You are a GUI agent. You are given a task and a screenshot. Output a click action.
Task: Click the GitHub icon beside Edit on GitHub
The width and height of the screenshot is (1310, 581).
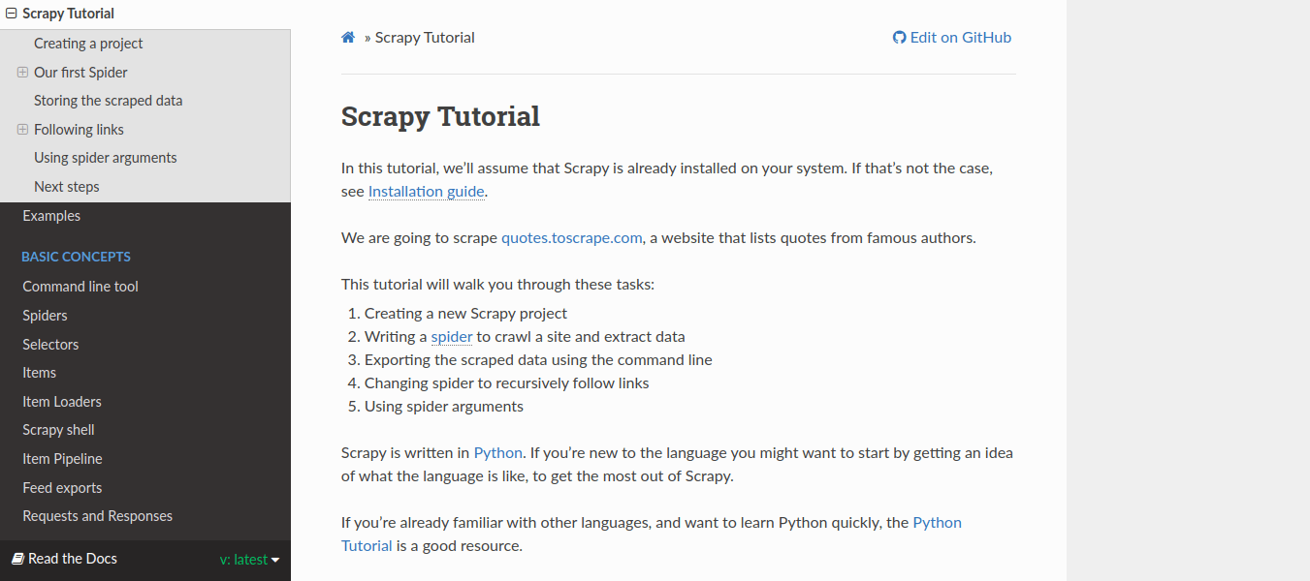(x=898, y=37)
